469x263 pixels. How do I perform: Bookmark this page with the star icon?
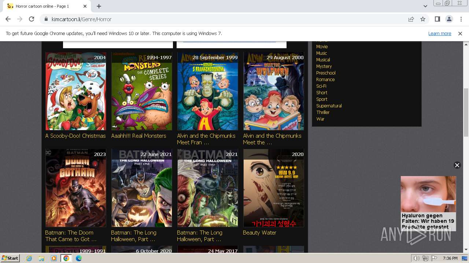point(423,19)
